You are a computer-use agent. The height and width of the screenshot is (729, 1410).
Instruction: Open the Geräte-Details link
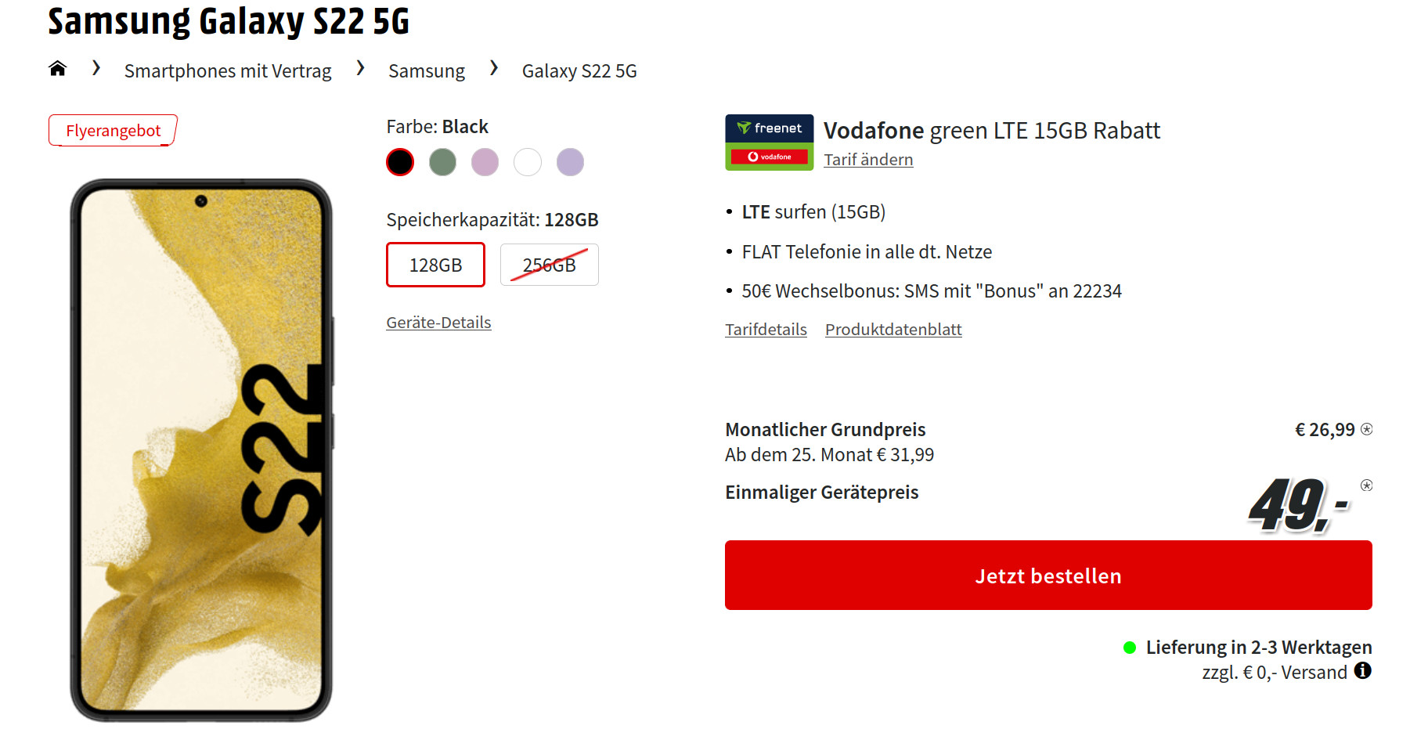tap(438, 323)
